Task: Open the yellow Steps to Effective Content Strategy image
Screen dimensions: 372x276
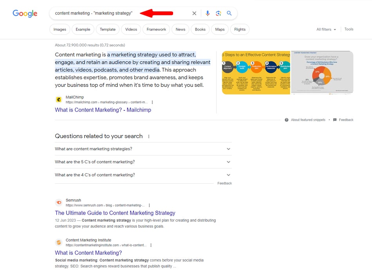Action: coord(256,72)
